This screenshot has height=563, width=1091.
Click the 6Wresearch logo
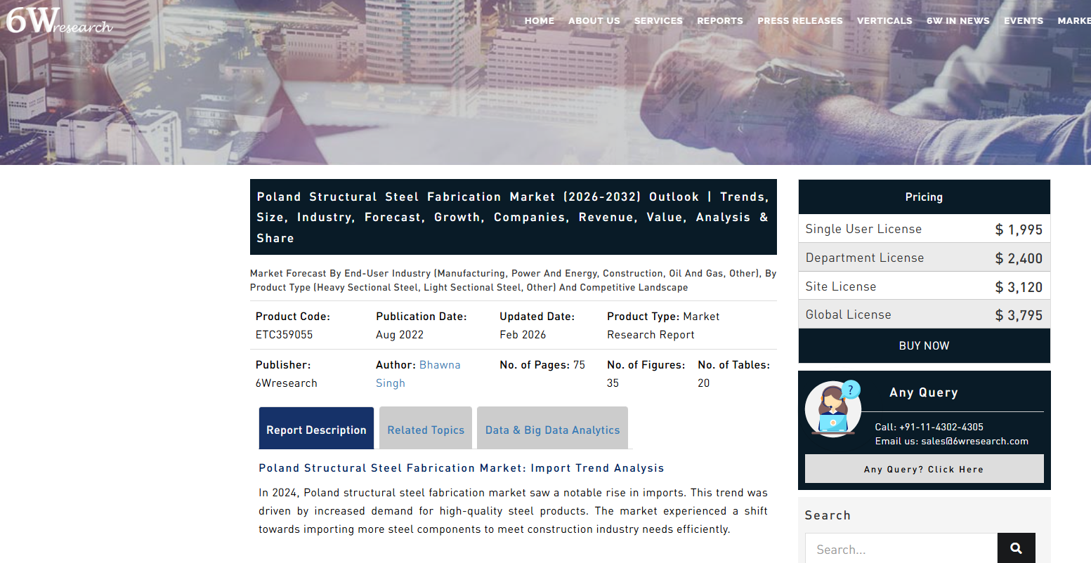click(59, 21)
